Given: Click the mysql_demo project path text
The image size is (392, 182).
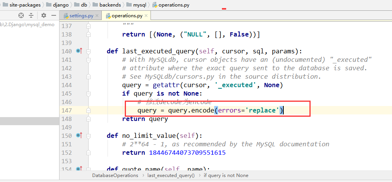Looking at the screenshot, I should click(x=27, y=25).
